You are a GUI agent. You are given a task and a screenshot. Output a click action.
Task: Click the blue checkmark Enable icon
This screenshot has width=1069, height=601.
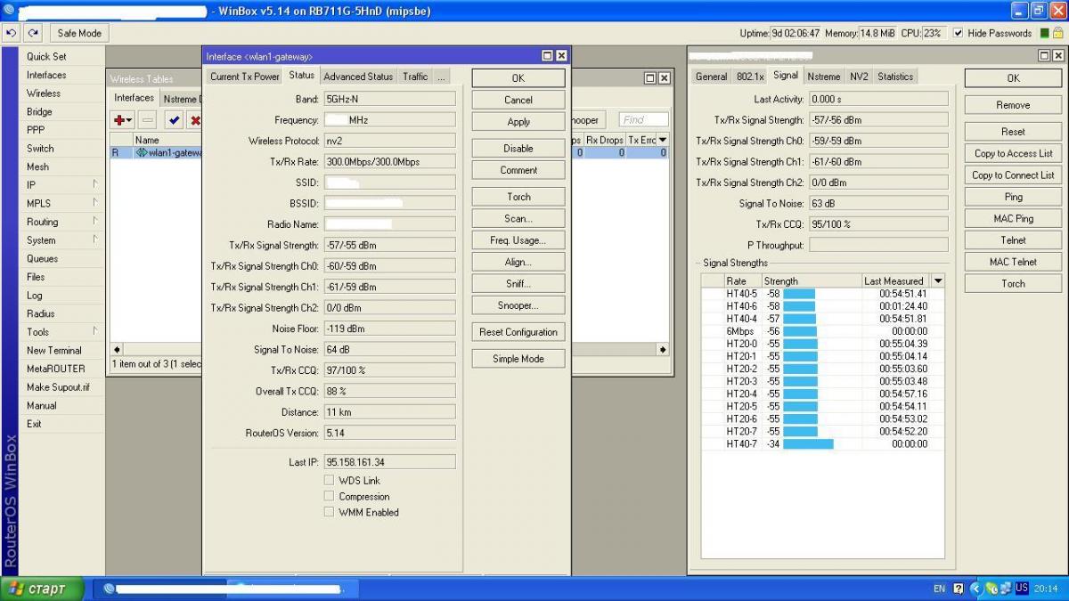(x=174, y=120)
